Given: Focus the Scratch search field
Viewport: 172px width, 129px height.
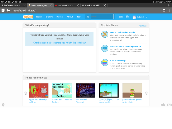Looking at the screenshot, I should pos(102,16).
